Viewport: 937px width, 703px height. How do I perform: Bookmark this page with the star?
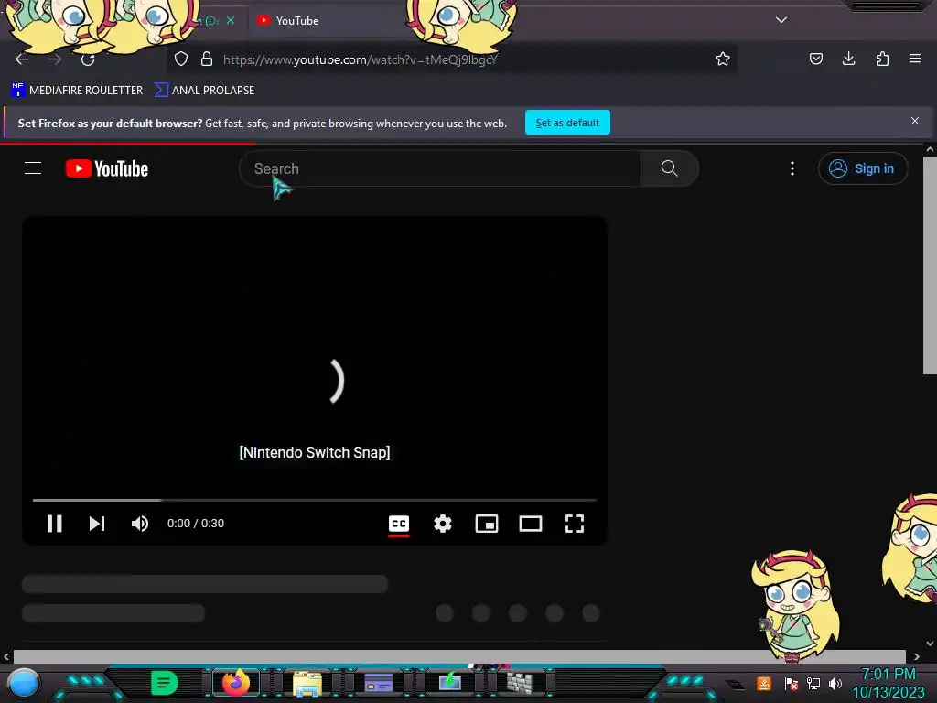(723, 59)
